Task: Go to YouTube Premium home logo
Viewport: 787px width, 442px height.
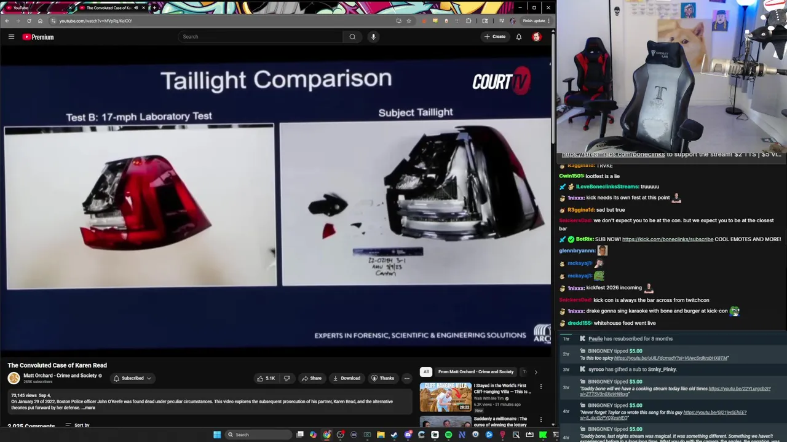Action: (38, 37)
